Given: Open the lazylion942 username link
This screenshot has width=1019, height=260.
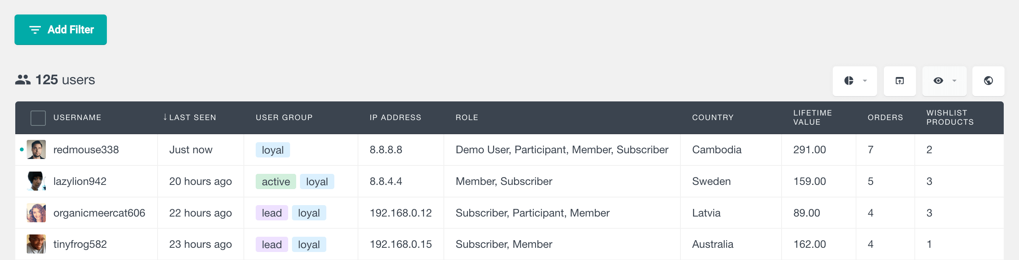Looking at the screenshot, I should point(80,181).
